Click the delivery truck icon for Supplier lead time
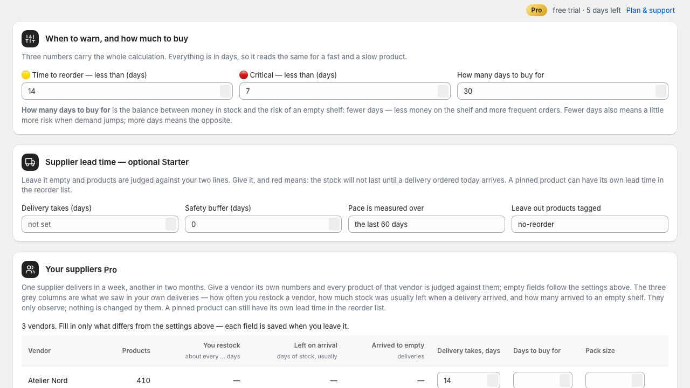Image resolution: width=690 pixels, height=388 pixels. (x=30, y=162)
